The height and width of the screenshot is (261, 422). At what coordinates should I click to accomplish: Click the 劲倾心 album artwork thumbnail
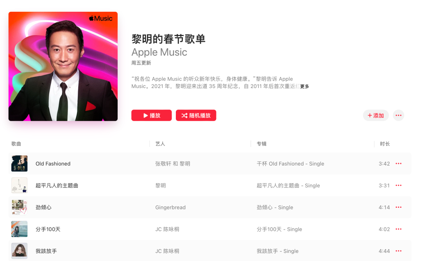click(20, 207)
